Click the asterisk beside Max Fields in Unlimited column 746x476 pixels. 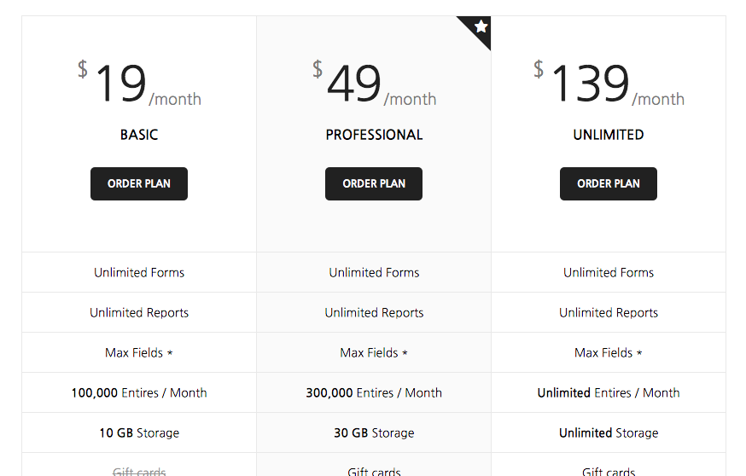coord(639,352)
